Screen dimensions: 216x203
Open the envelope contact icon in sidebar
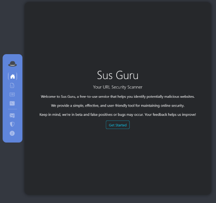[12, 115]
